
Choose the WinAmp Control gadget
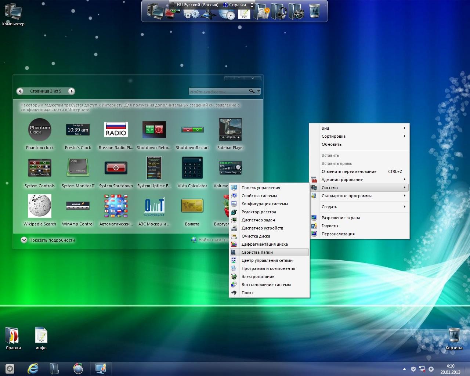pyautogui.click(x=77, y=206)
